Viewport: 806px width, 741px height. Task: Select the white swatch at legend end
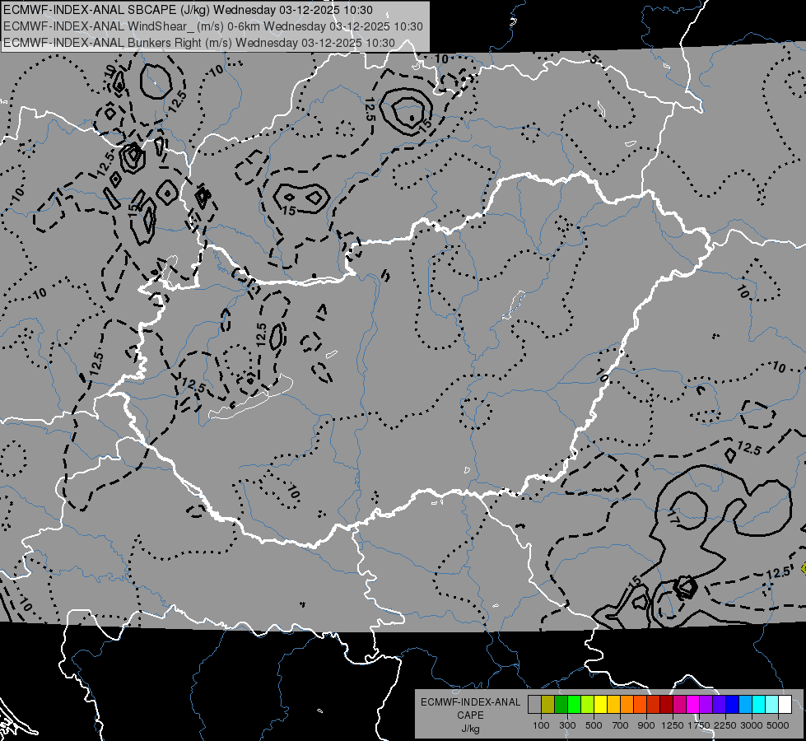(x=785, y=705)
